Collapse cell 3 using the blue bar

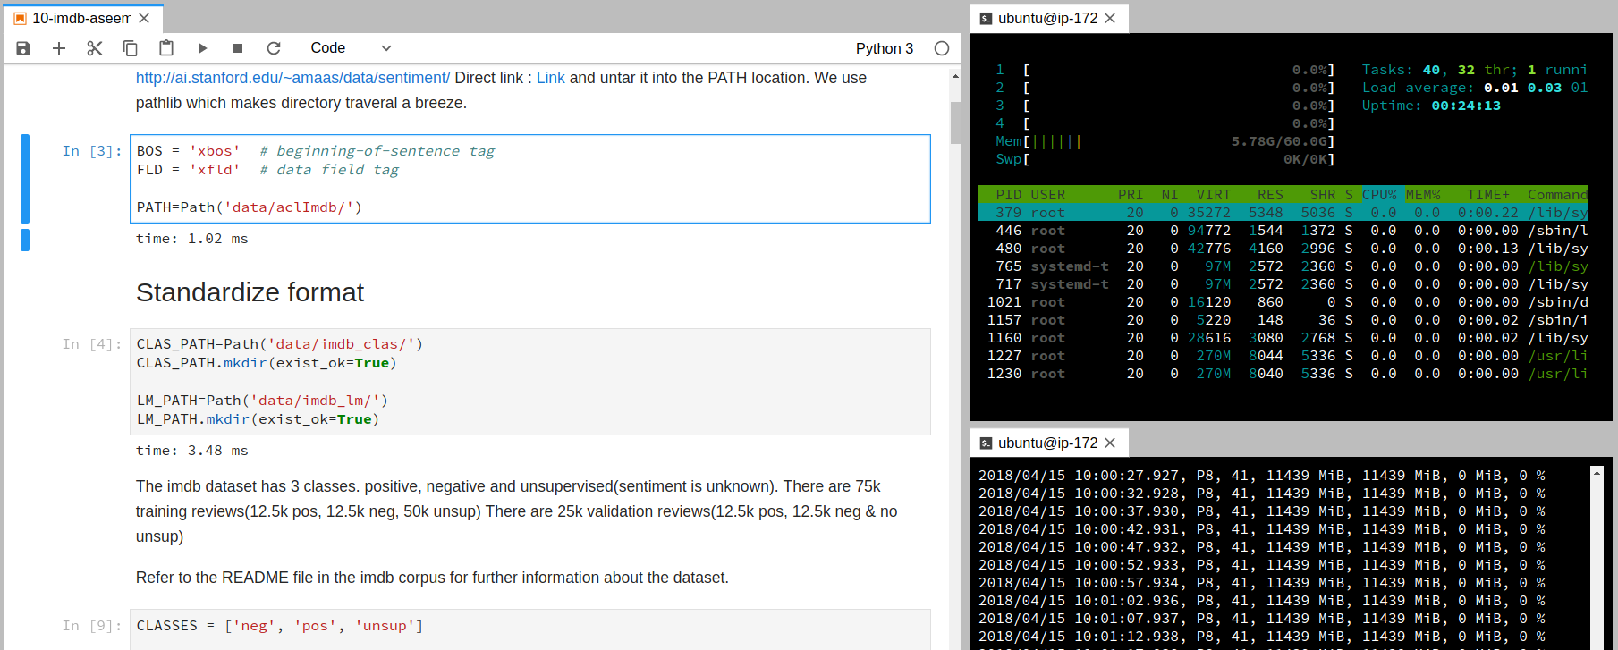pos(25,179)
